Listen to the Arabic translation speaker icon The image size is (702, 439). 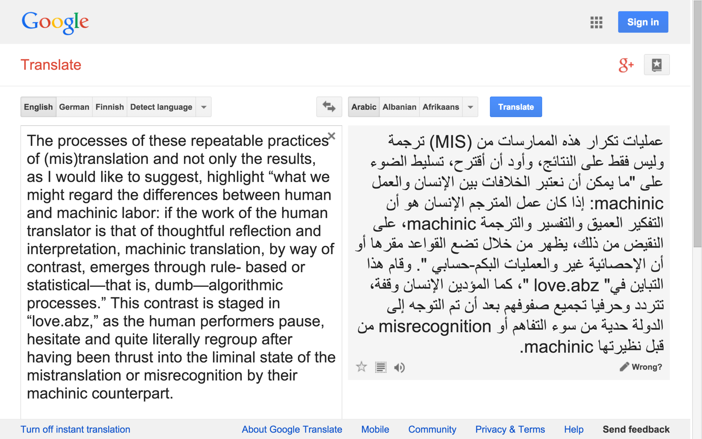click(399, 367)
